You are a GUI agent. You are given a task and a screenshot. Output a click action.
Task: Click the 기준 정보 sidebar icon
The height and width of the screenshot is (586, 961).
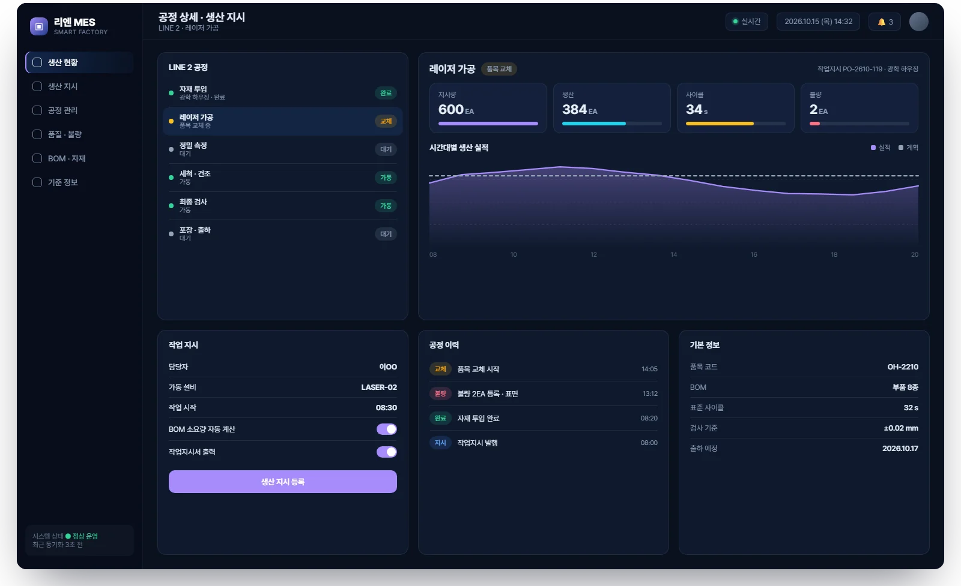tap(37, 182)
